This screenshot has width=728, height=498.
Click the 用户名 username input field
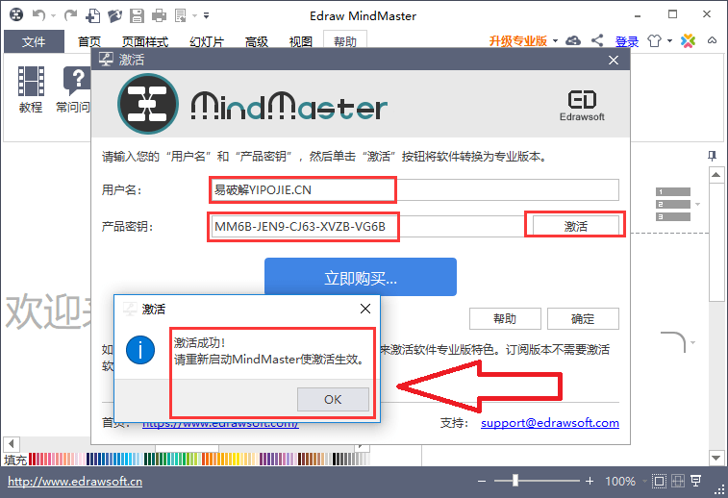[414, 190]
